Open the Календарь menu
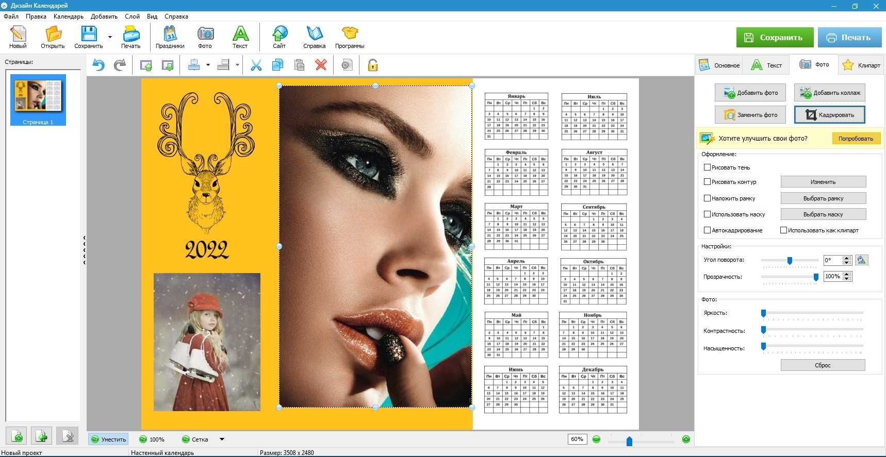Screen dimensions: 886x457 (68, 16)
